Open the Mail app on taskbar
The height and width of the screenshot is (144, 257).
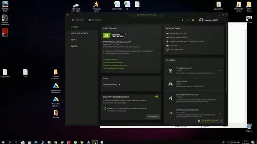(x=23, y=142)
